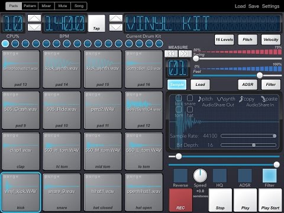Image resolution: width=284 pixels, height=213 pixels.
Task: Trigger the vinyl_kick.WAV kick pad
Action: tap(21, 192)
